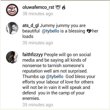Select the '35 minutes ago' timestamp under the ats_d_gl comment
This screenshot has width=110, height=110.
[x=38, y=43]
